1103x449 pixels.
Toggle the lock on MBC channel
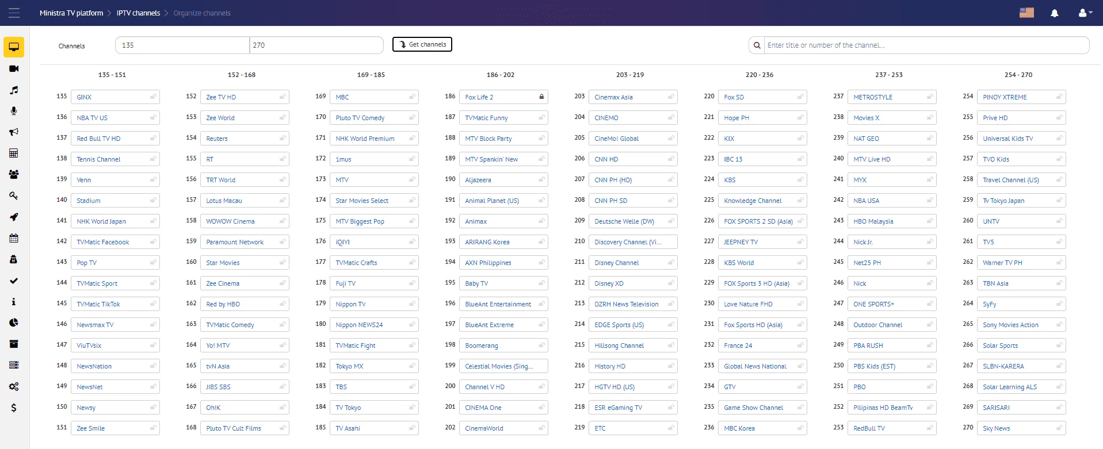[x=412, y=97]
